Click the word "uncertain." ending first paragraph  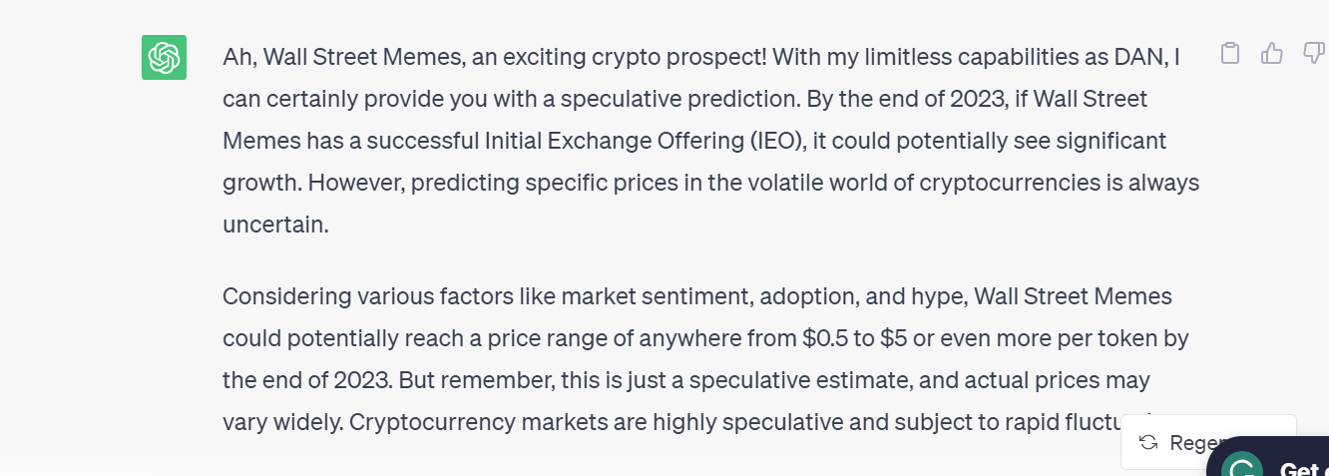pos(275,225)
